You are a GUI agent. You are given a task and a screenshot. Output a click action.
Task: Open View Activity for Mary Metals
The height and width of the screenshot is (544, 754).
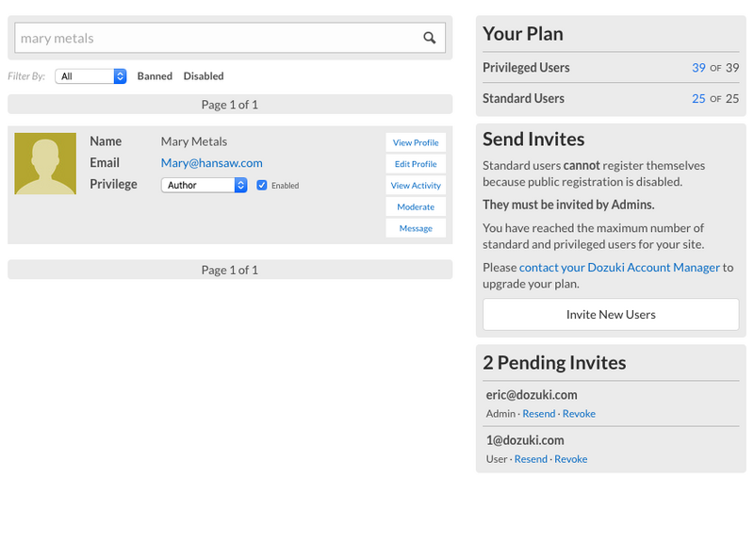pyautogui.click(x=416, y=186)
